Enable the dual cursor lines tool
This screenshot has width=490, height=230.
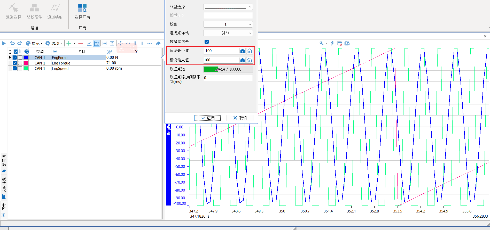[142, 43]
